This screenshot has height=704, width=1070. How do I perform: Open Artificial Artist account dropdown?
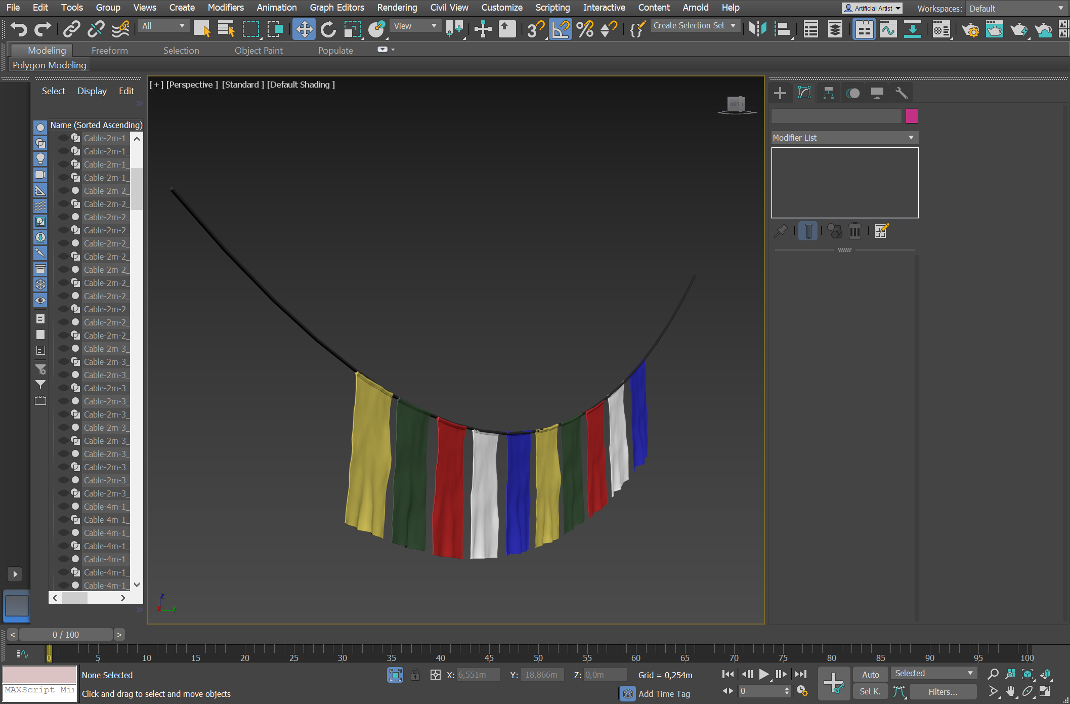(873, 8)
